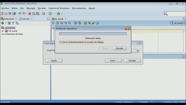This screenshot has height=105, width=186.
Task: Click the Save All icon
Action: point(14,13)
